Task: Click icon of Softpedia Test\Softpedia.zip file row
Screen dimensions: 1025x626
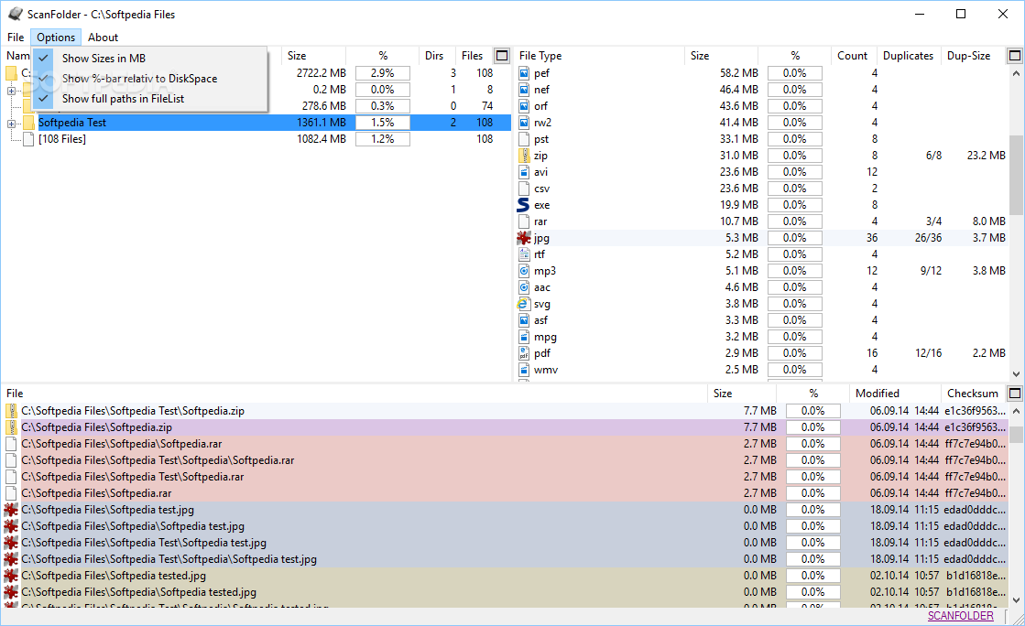Action: click(x=11, y=411)
